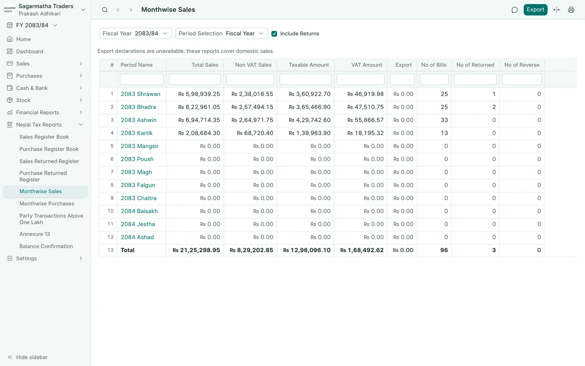Click the print icon
585x366 pixels.
(571, 10)
